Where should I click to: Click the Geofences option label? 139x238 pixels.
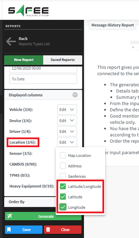coord(77,176)
